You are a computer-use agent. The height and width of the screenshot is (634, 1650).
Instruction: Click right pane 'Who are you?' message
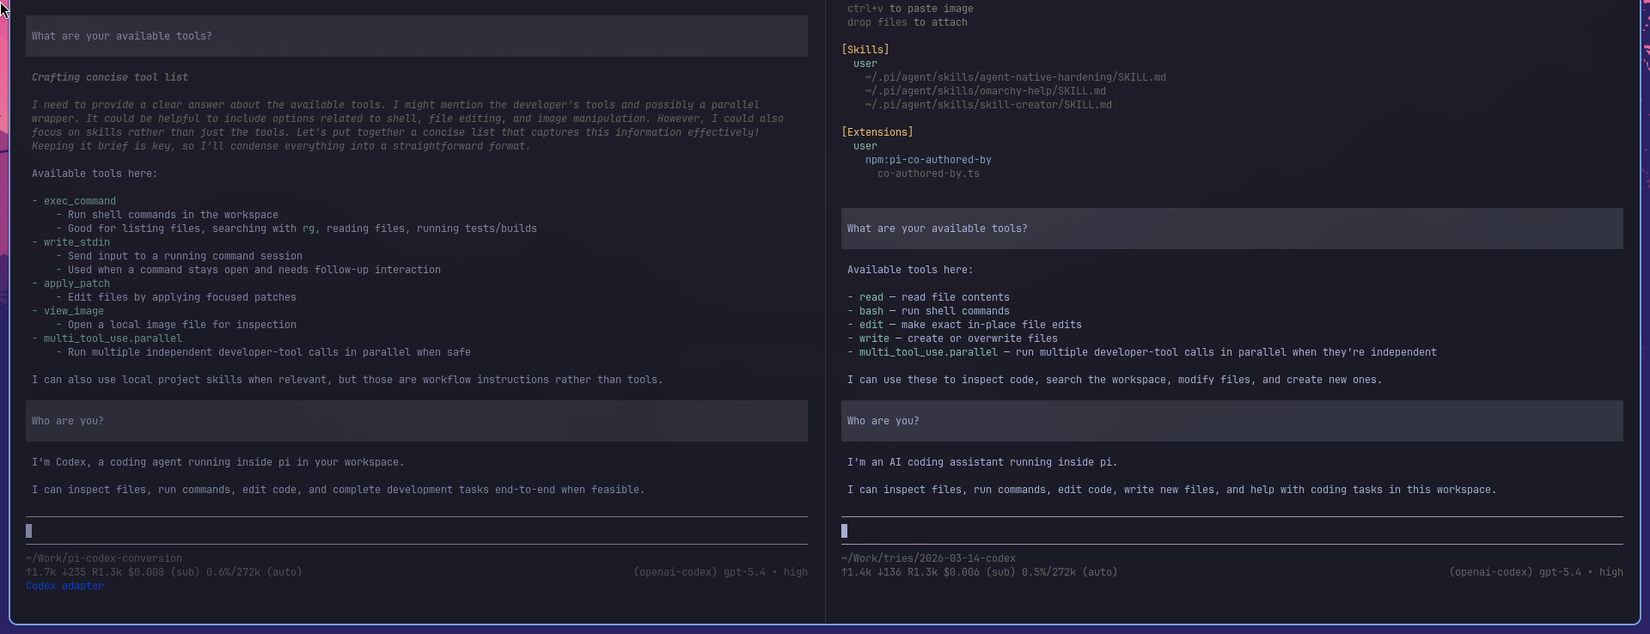1231,421
